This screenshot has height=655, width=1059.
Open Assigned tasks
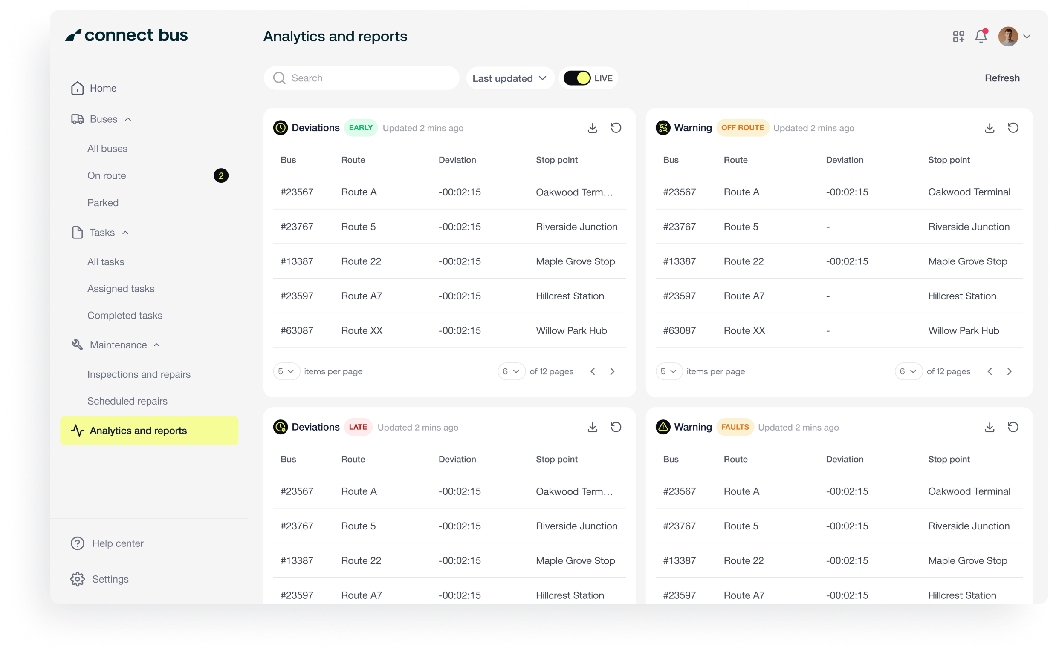121,288
